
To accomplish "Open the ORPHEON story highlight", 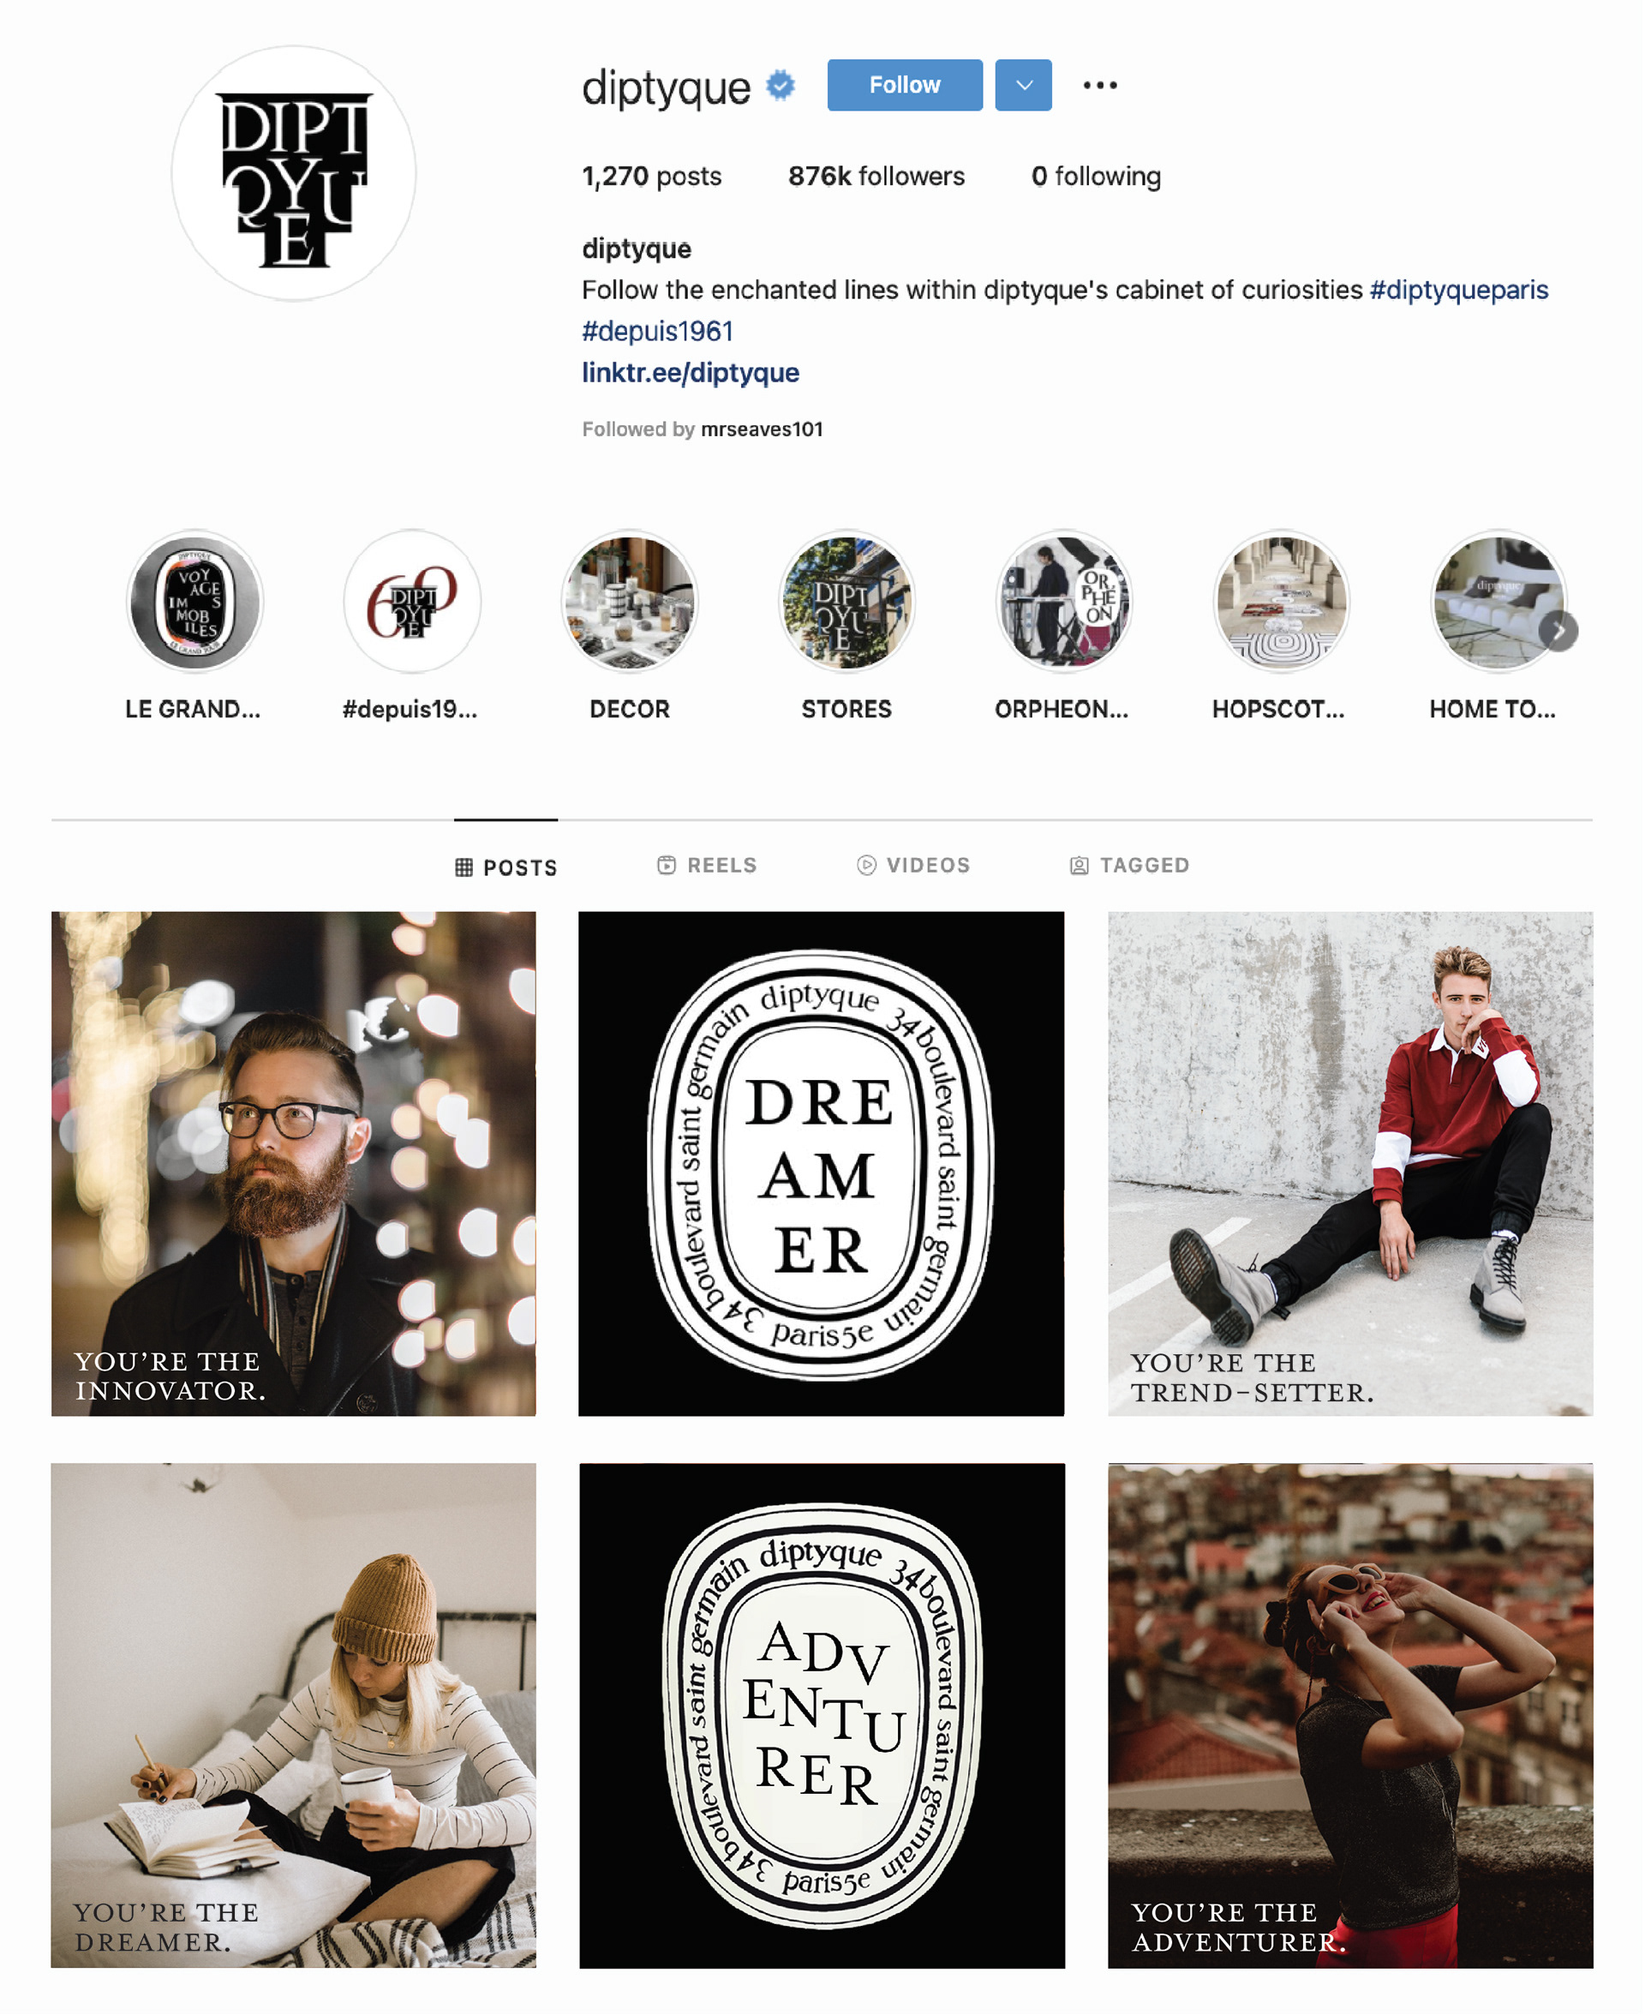I will pyautogui.click(x=1063, y=601).
